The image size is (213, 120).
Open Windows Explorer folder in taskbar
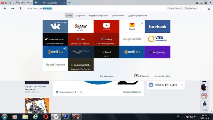(x=25, y=117)
